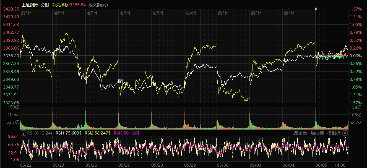367x168 pixels.
Task: Click the 领先指标:3385.84 readout
Action: (69, 5)
